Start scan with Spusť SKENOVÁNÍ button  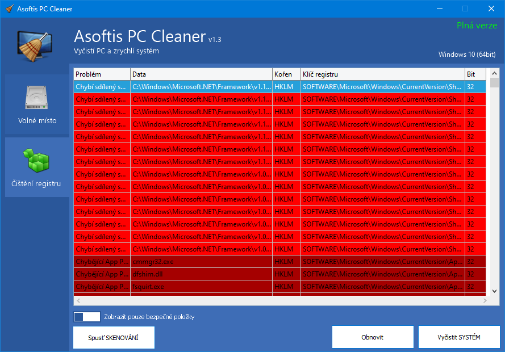pos(114,337)
